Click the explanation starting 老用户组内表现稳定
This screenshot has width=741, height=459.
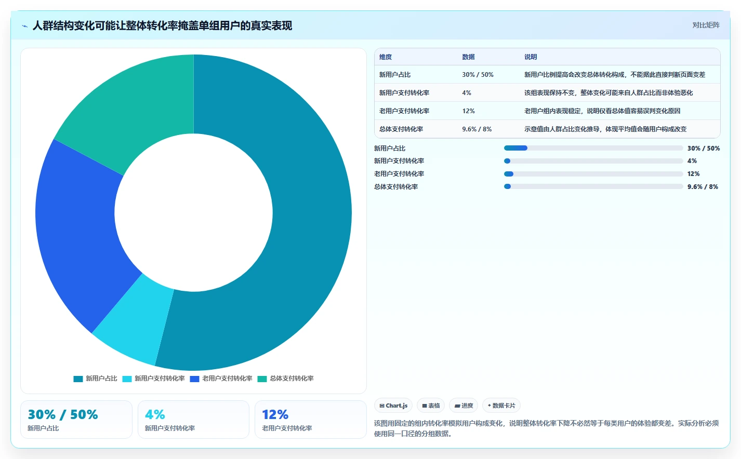(602, 111)
